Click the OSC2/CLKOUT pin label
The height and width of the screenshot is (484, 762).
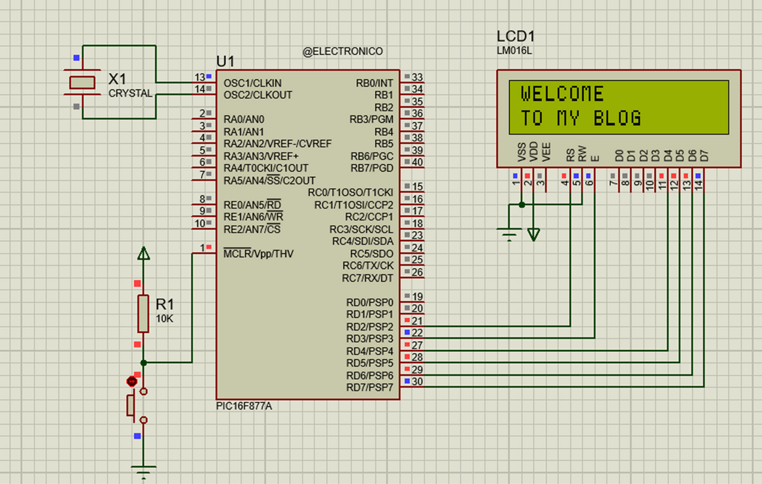pyautogui.click(x=258, y=95)
